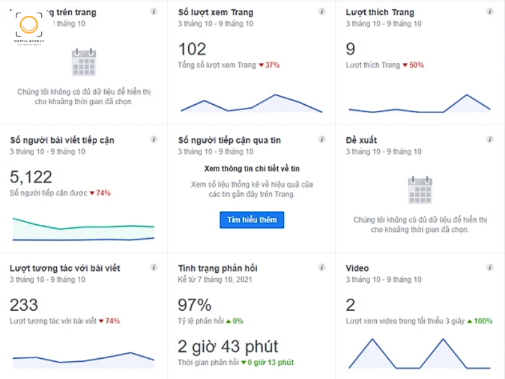Viewport: 505px width, 379px height.
Task: Click info icon on Số lượt xem Trang card
Action: pos(322,11)
